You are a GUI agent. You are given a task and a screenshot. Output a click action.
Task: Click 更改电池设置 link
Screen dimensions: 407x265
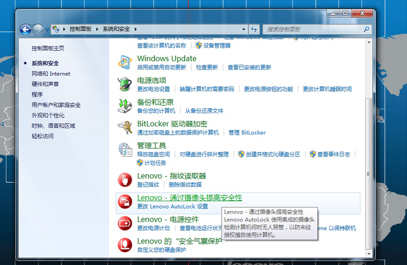153,89
